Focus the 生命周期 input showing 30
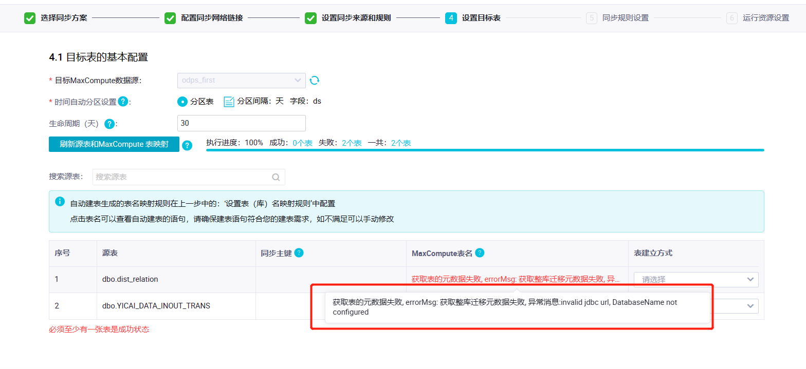This screenshot has width=806, height=369. click(x=241, y=123)
